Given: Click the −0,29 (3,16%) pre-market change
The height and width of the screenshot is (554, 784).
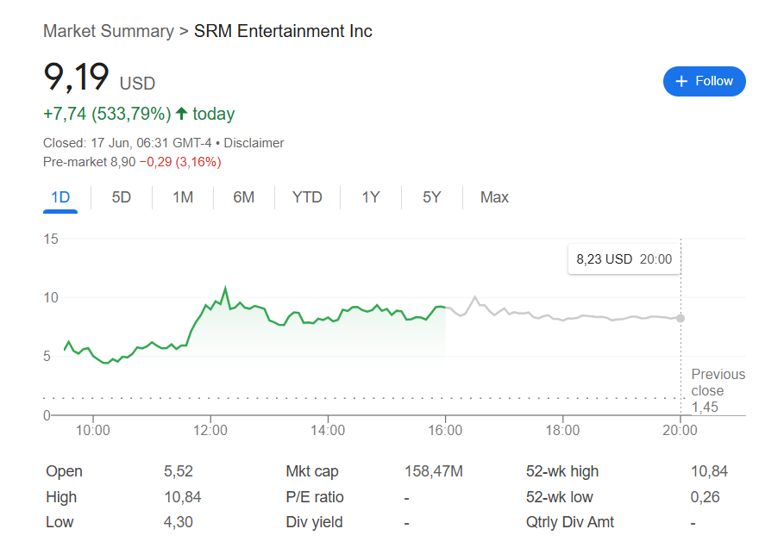Looking at the screenshot, I should 180,162.
